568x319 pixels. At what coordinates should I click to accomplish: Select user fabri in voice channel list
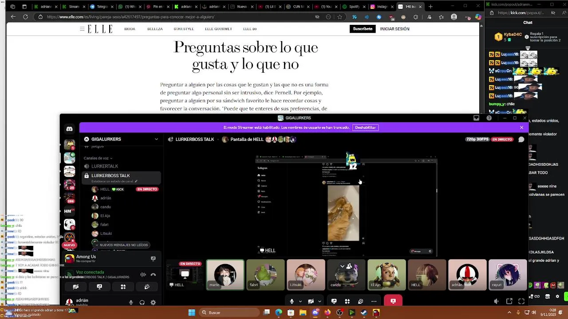pos(104,225)
